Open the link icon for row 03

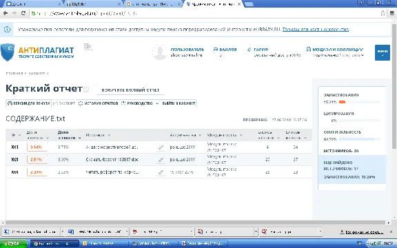tap(161, 172)
